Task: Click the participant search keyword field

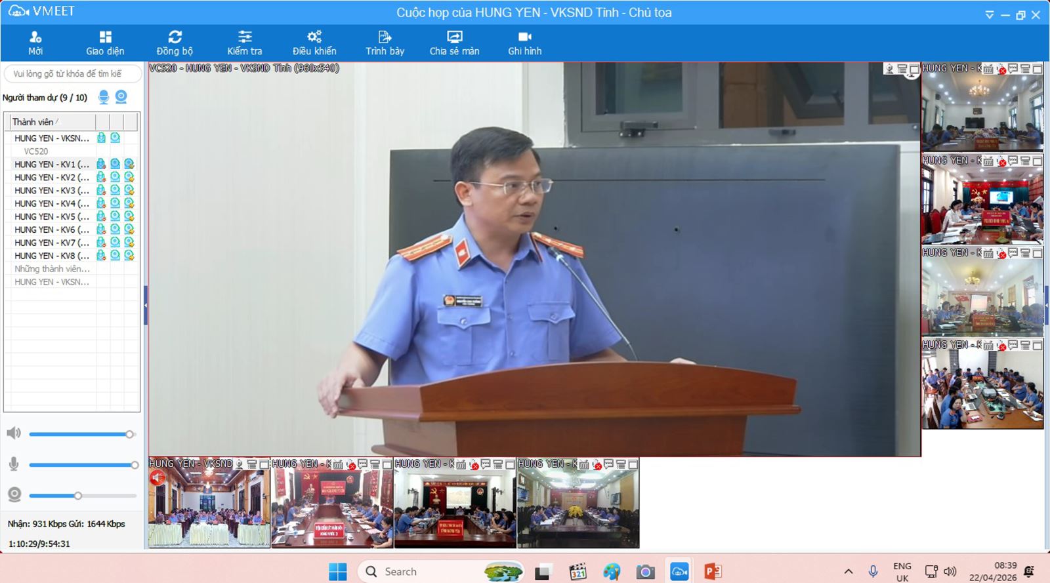Action: coord(72,74)
